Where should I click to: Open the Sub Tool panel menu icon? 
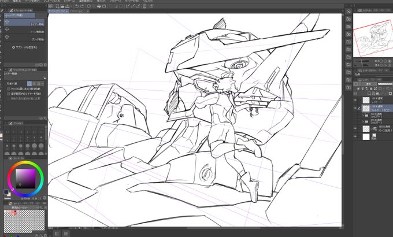click(6, 10)
